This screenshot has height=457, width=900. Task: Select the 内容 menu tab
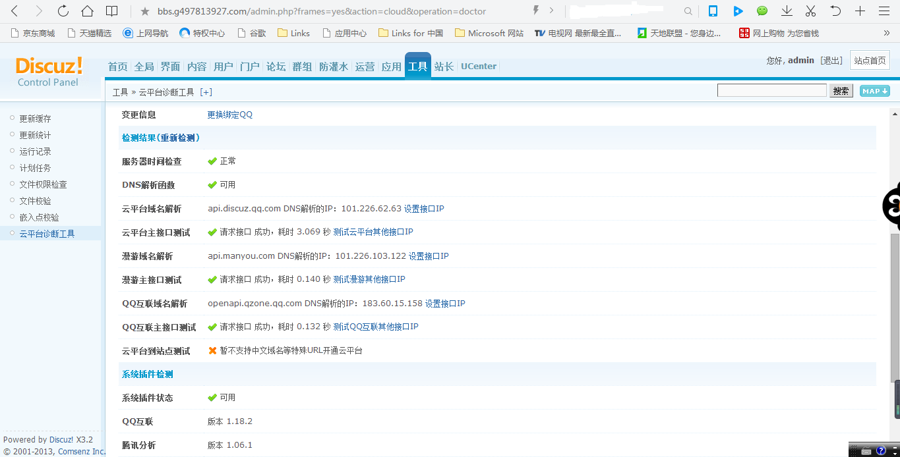click(197, 67)
